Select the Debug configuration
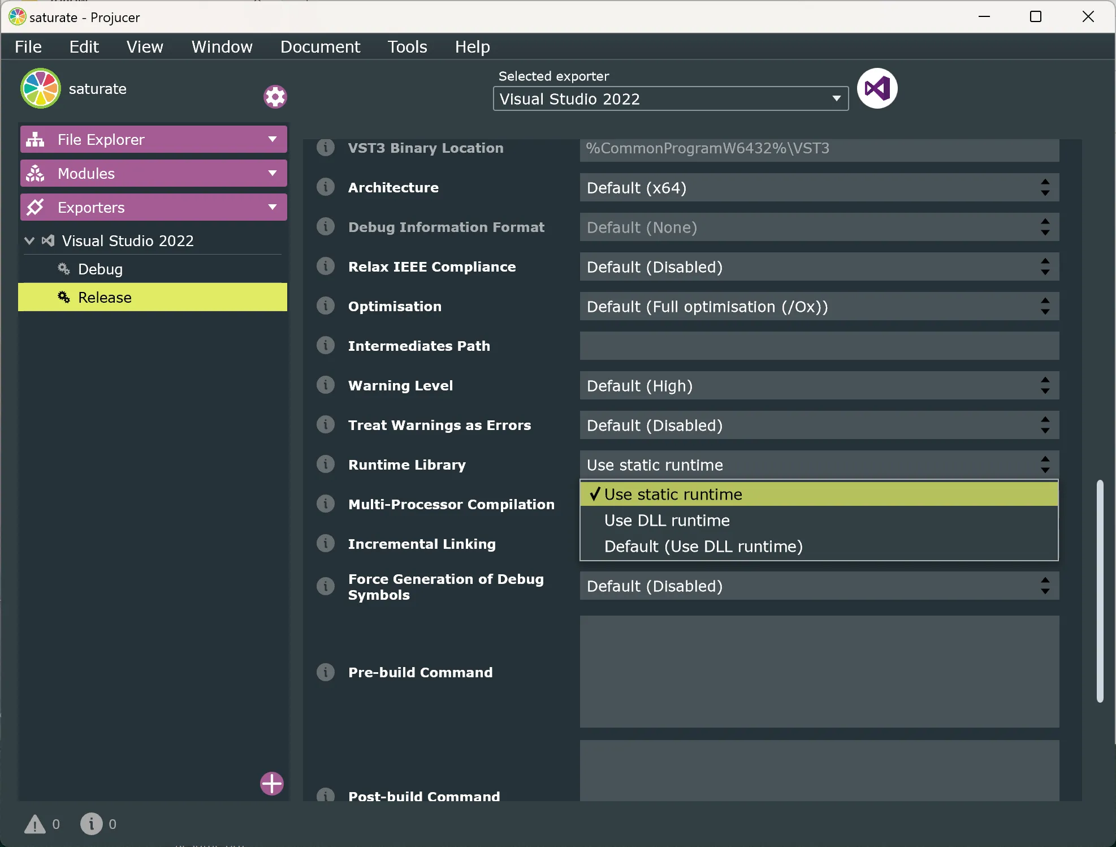1116x847 pixels. click(153, 269)
